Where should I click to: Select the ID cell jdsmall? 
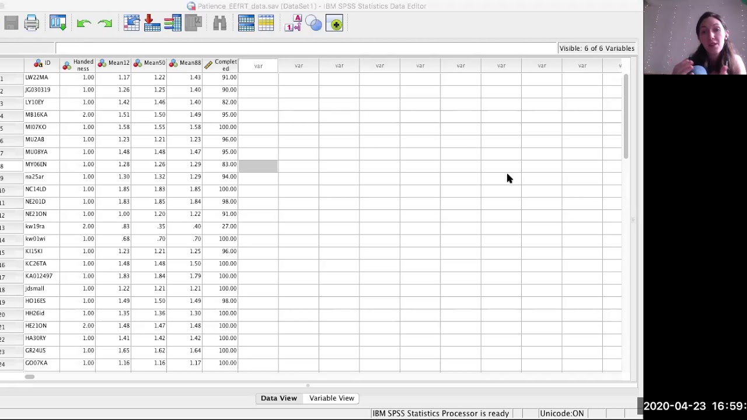(42, 289)
